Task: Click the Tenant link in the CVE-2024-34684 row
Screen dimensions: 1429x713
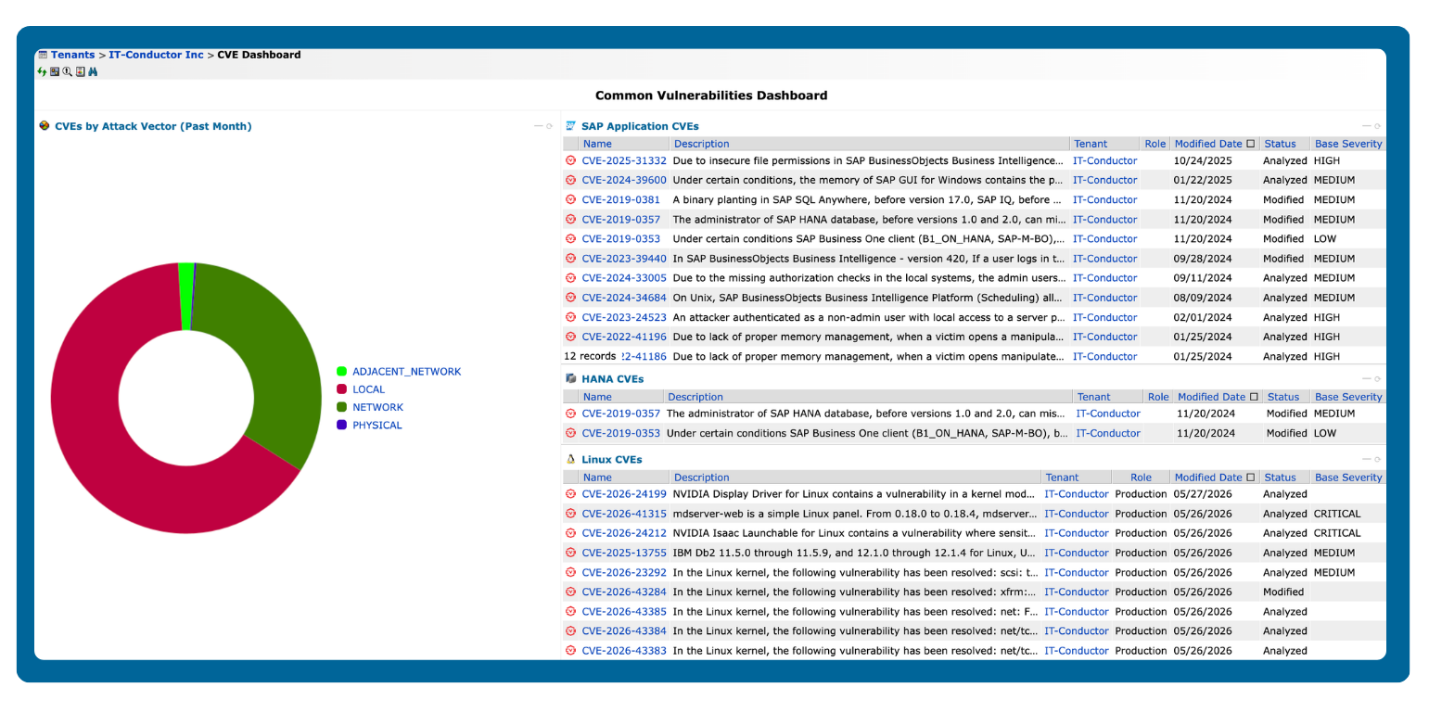Action: tap(1104, 298)
